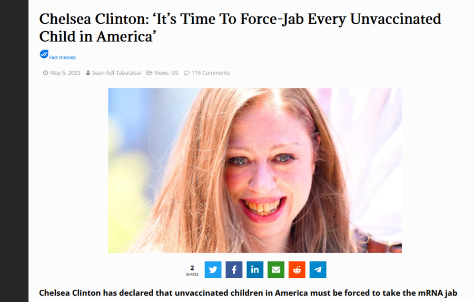Screen dimensions: 474x302
Task: Click the clock icon beside the date
Action: coord(45,73)
